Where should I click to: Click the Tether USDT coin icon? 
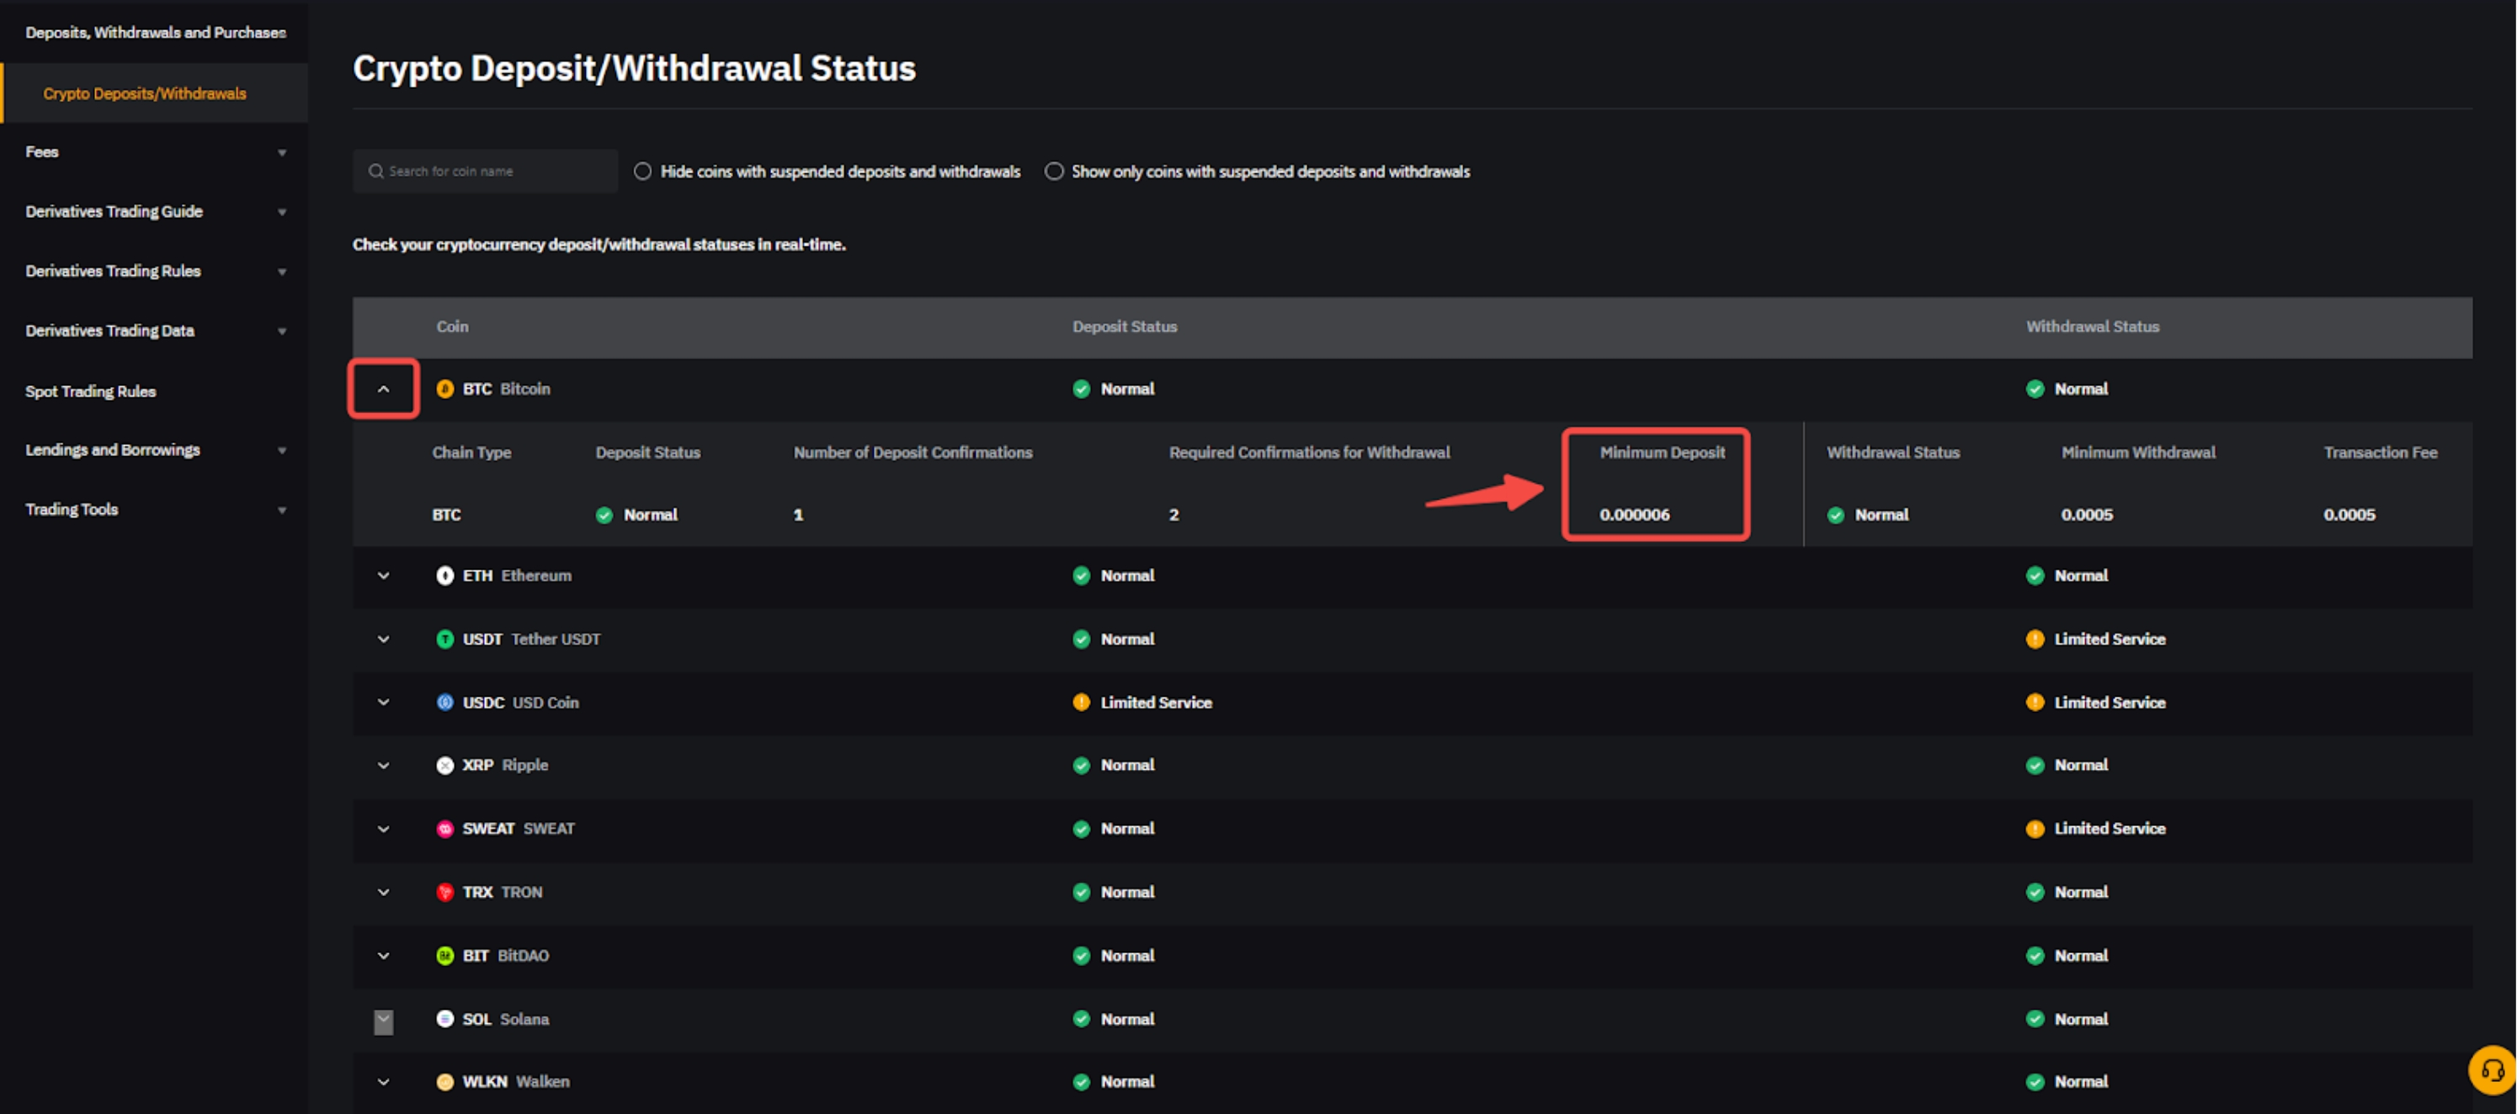point(444,639)
